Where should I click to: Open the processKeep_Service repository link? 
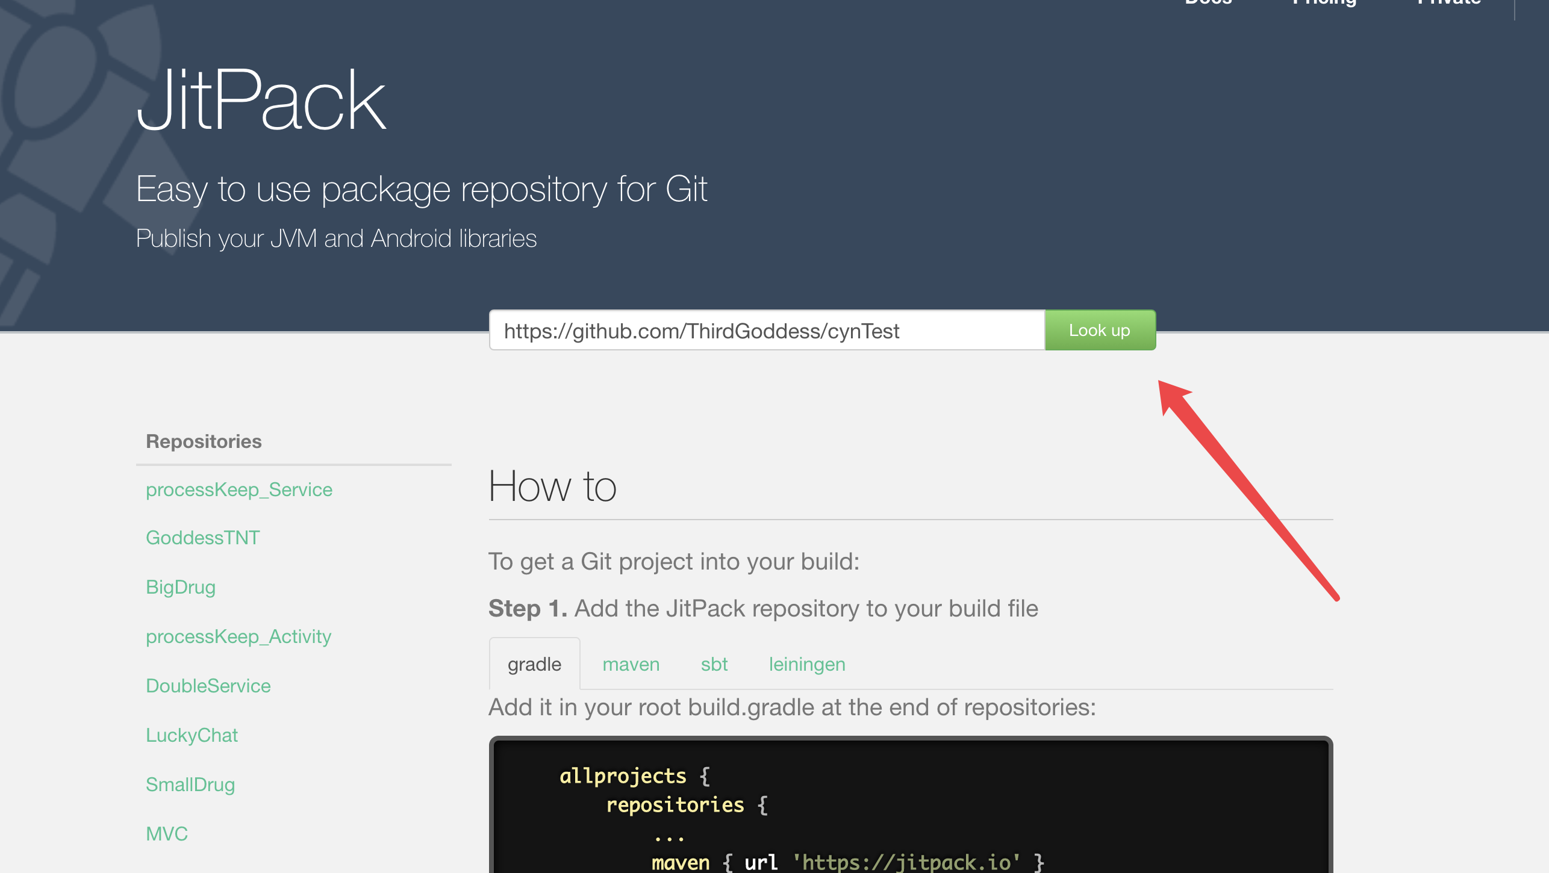click(238, 489)
